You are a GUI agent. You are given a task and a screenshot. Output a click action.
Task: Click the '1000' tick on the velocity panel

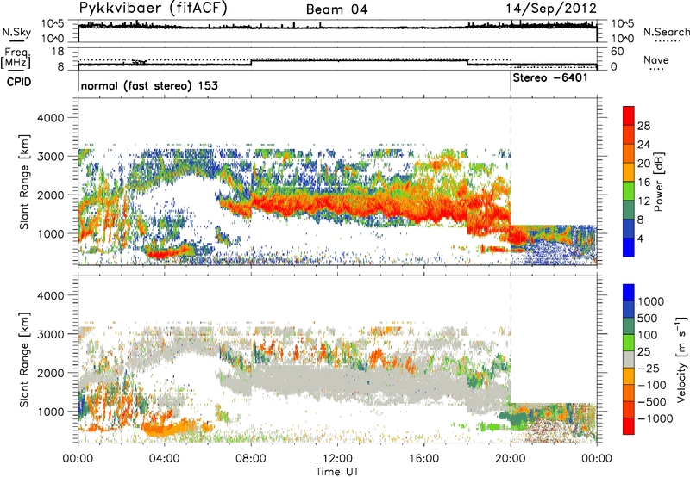(x=50, y=412)
